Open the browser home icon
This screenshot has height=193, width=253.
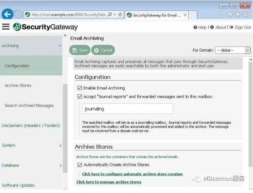230,15
